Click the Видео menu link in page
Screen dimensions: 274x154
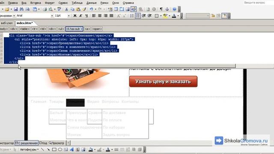click(x=93, y=102)
